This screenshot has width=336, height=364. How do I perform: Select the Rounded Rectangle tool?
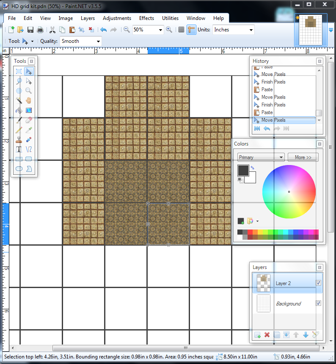29,159
